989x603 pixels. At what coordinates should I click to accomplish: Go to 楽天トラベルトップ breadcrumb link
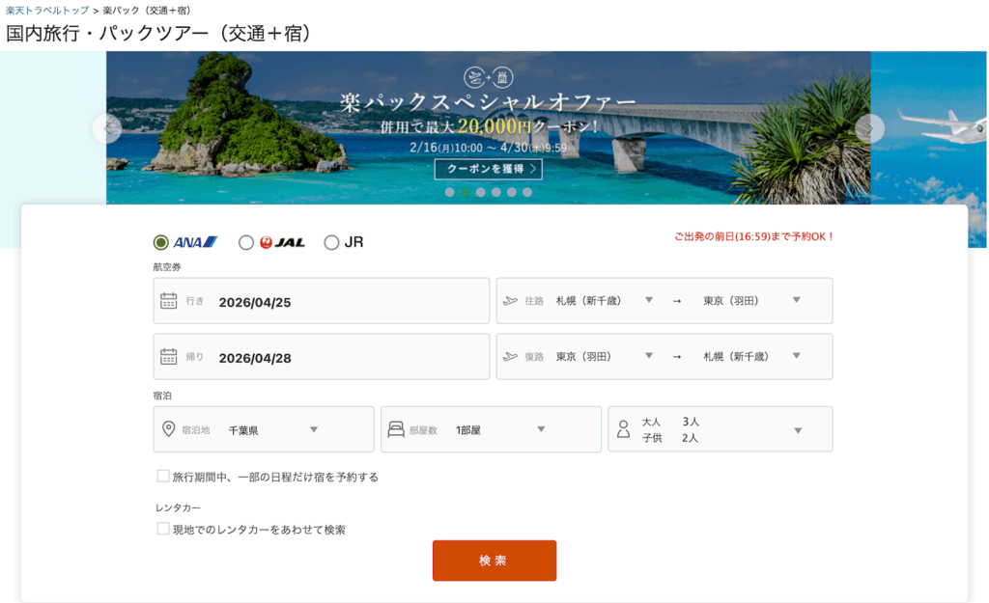coord(47,10)
